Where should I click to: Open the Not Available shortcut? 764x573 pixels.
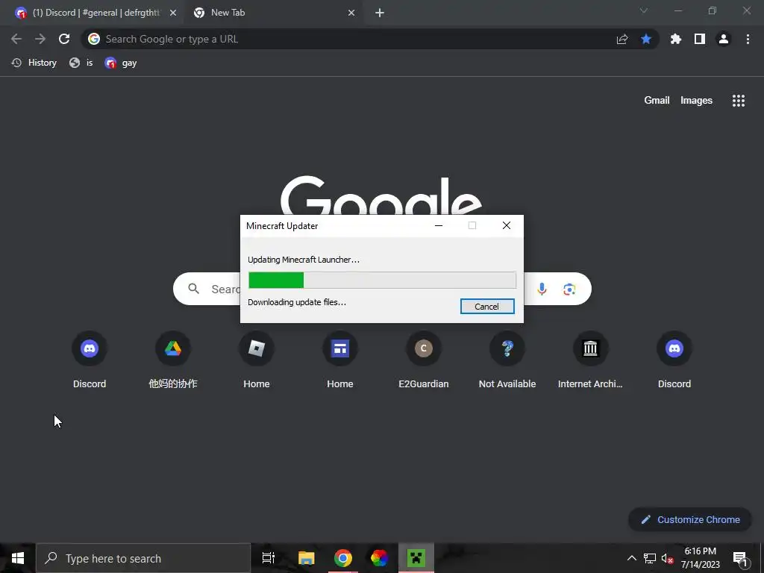click(507, 359)
